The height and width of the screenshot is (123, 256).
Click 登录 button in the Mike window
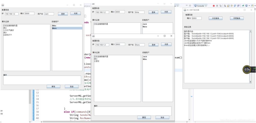[153, 12]
